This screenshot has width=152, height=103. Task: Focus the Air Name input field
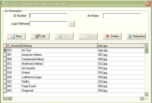pyautogui.click(x=122, y=16)
